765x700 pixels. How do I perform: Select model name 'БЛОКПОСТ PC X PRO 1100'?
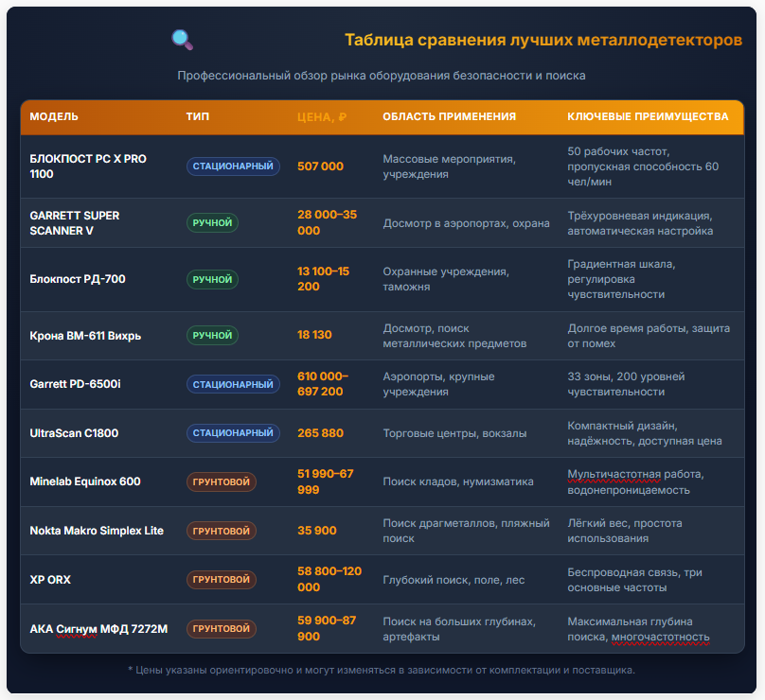88,166
